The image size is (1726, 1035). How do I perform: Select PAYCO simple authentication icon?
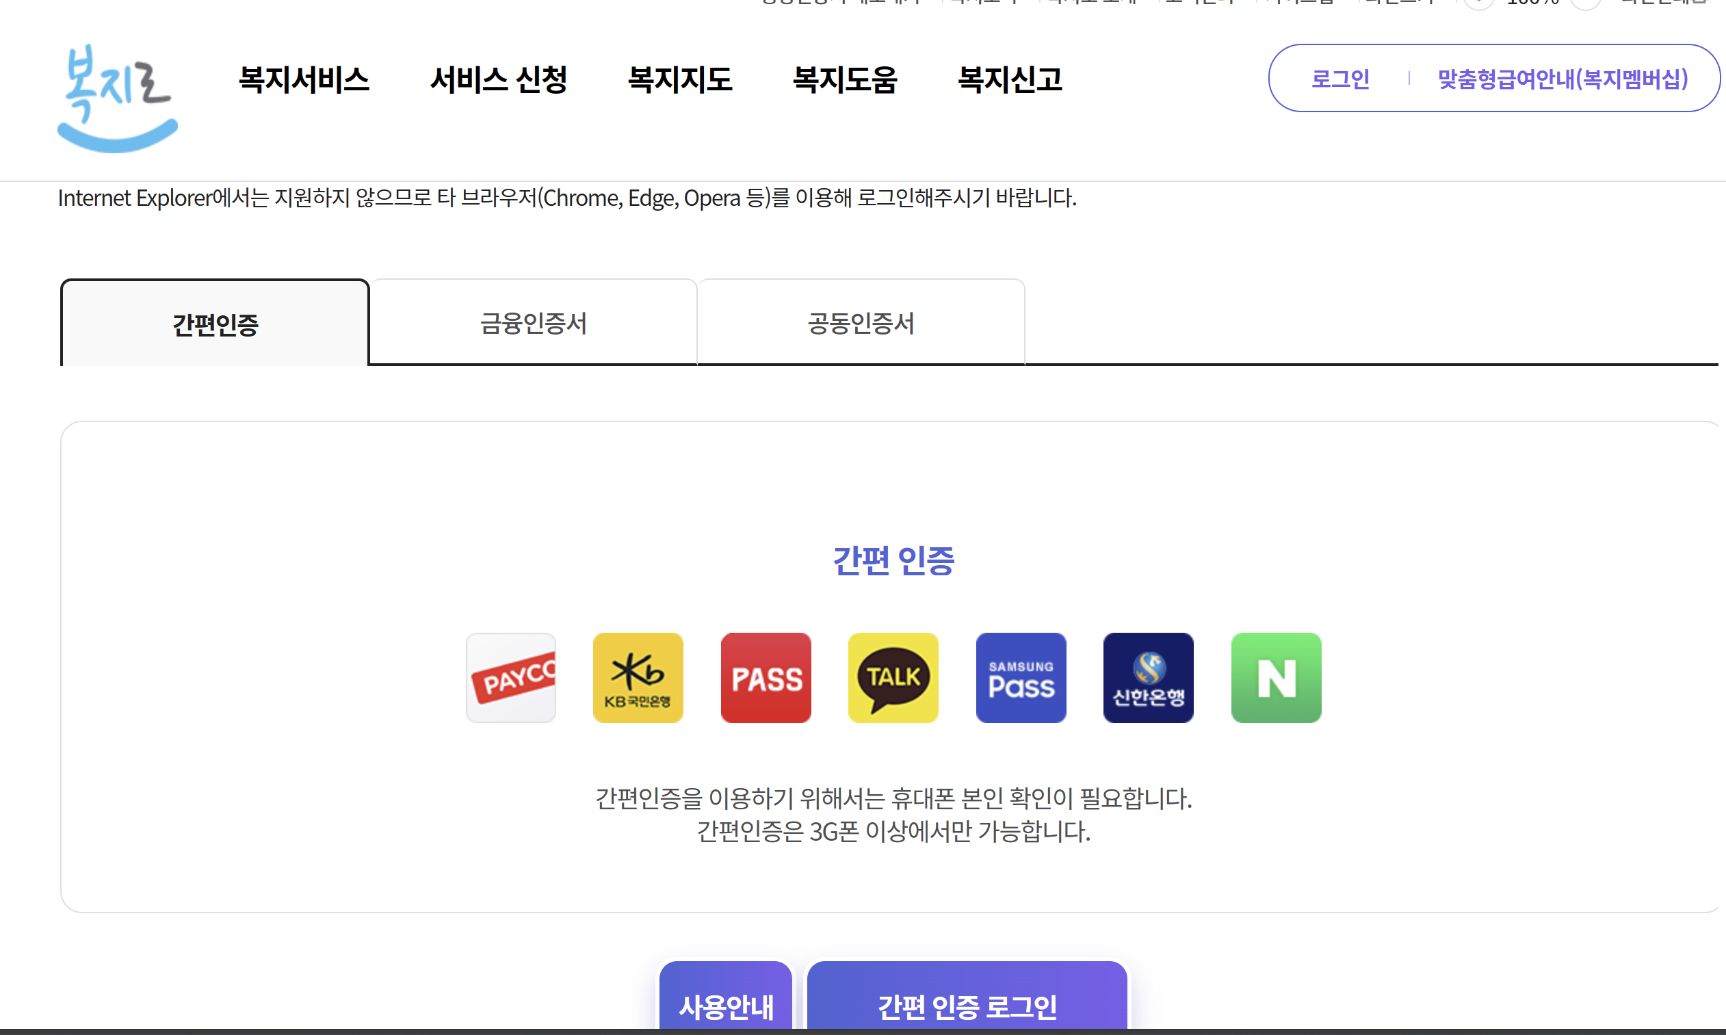[x=511, y=677]
